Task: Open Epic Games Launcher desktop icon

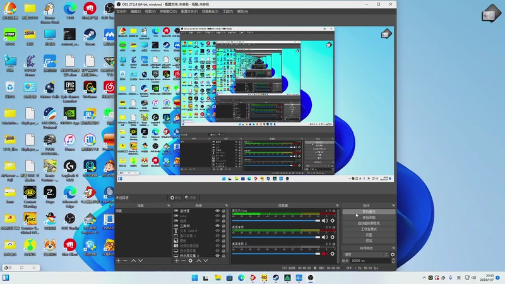Action: point(69,92)
